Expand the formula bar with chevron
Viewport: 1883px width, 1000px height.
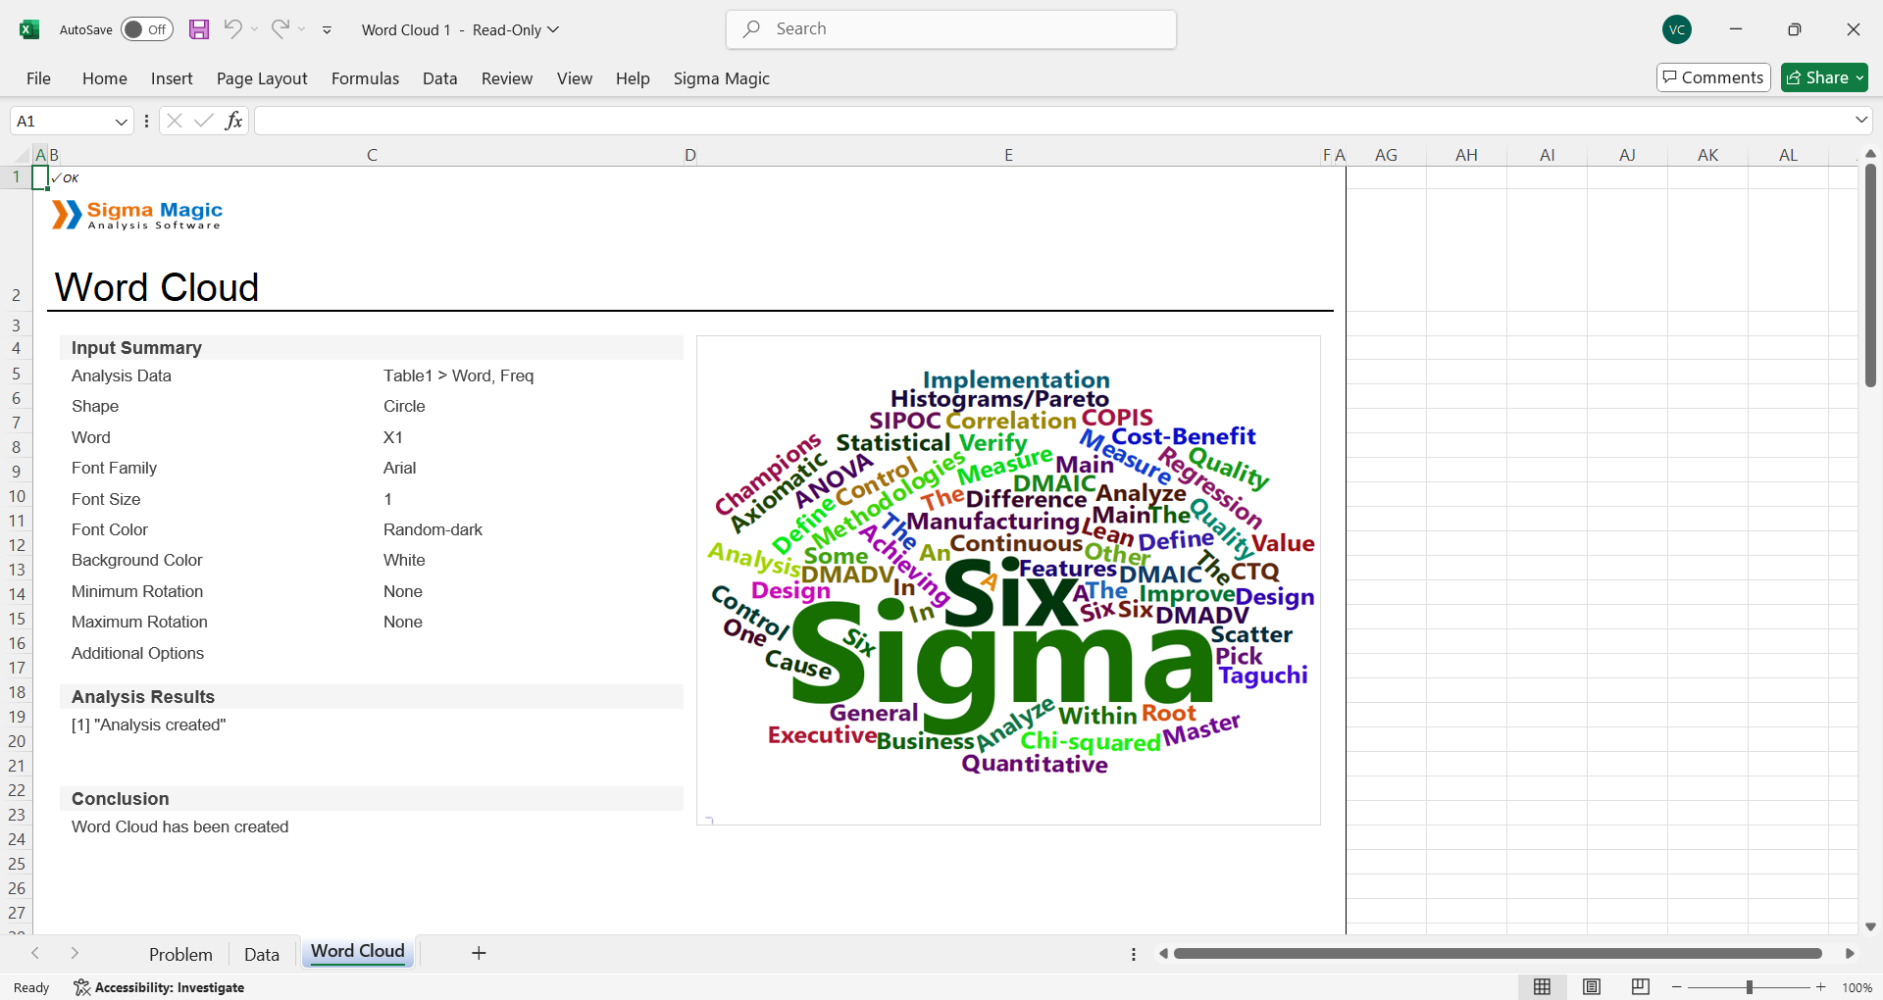click(1860, 120)
